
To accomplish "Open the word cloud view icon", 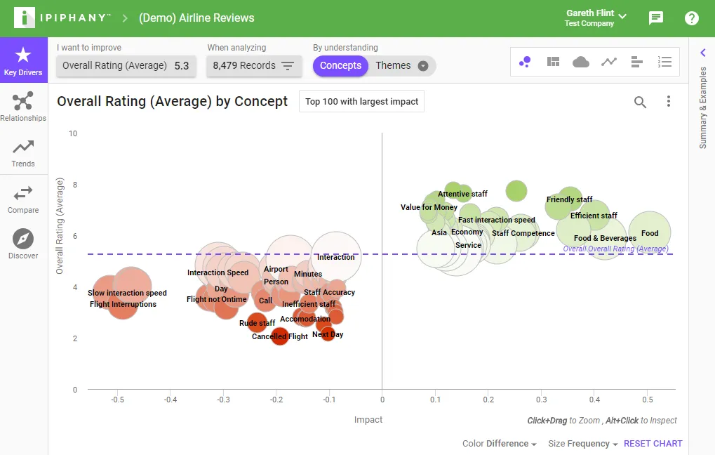I will point(580,62).
